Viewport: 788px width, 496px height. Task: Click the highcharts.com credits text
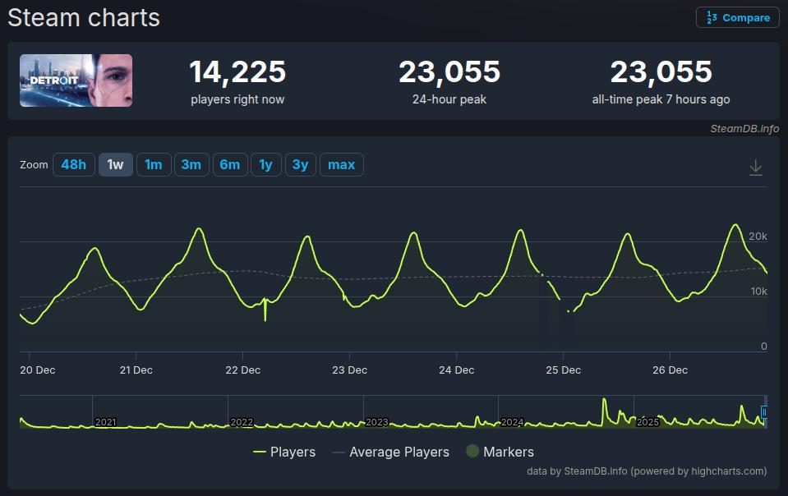[647, 471]
